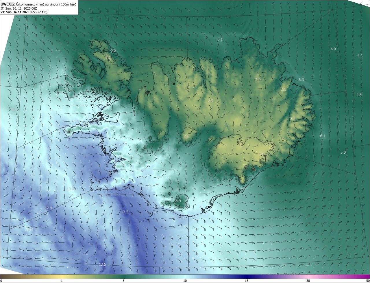Click the 2.4 value label on the map
Screen dimensions: 370x283
click(293, 119)
